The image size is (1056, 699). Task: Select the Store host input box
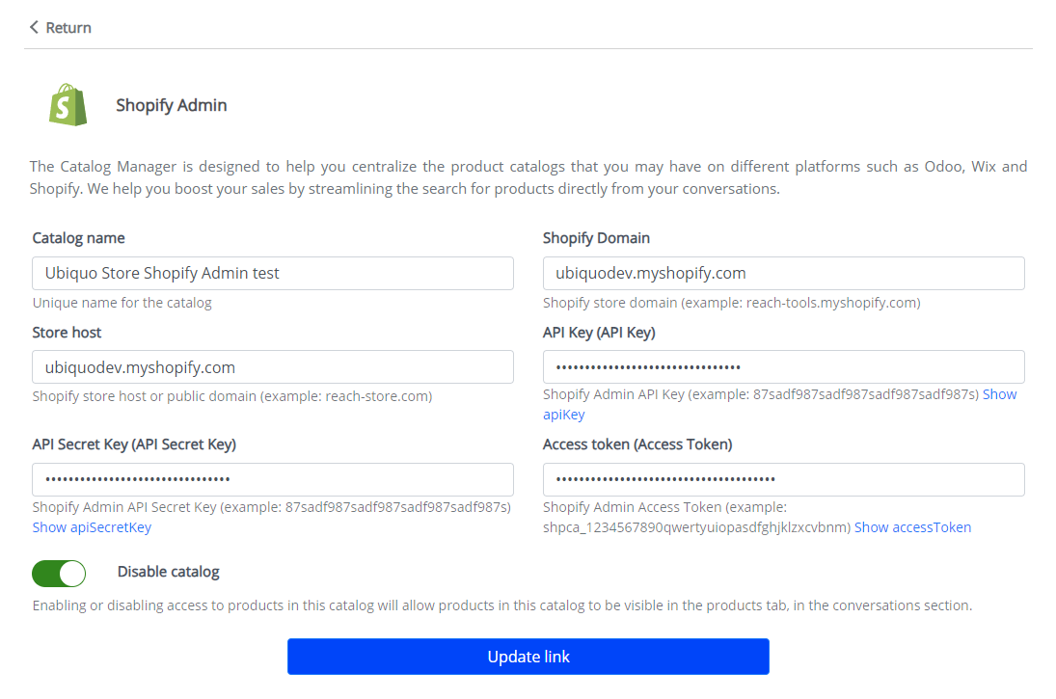coord(273,367)
